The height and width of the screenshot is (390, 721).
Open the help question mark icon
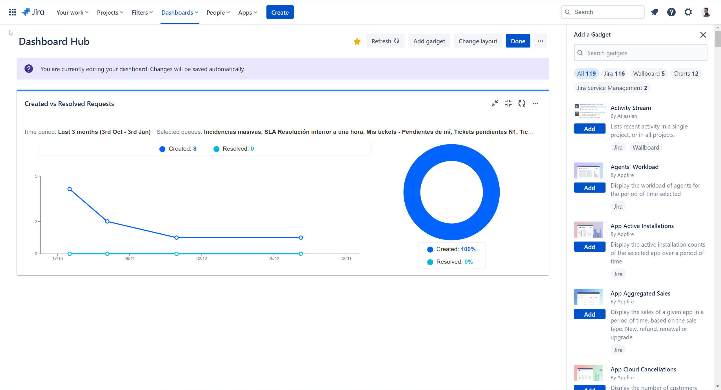point(671,12)
